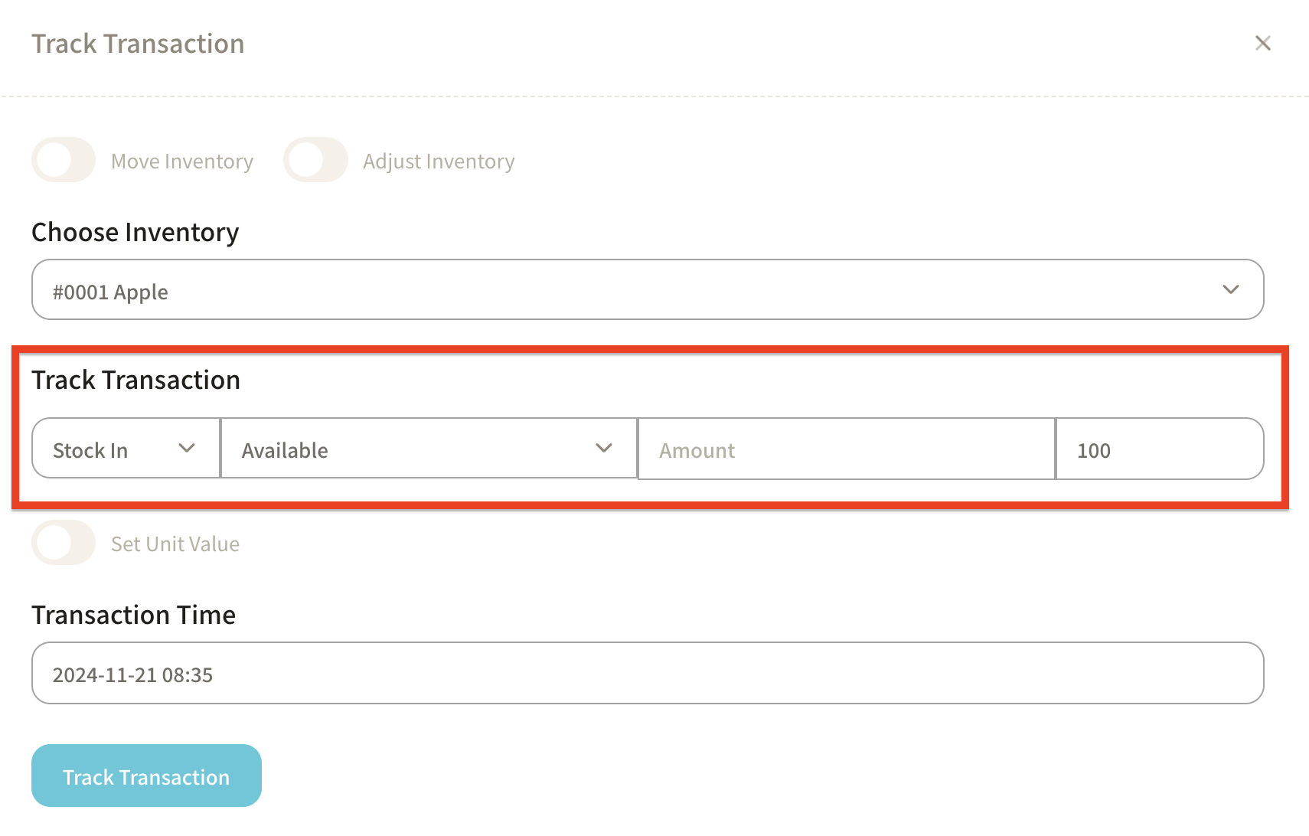Open the Stock In transaction type dropdown
The height and width of the screenshot is (836, 1309).
pos(115,449)
